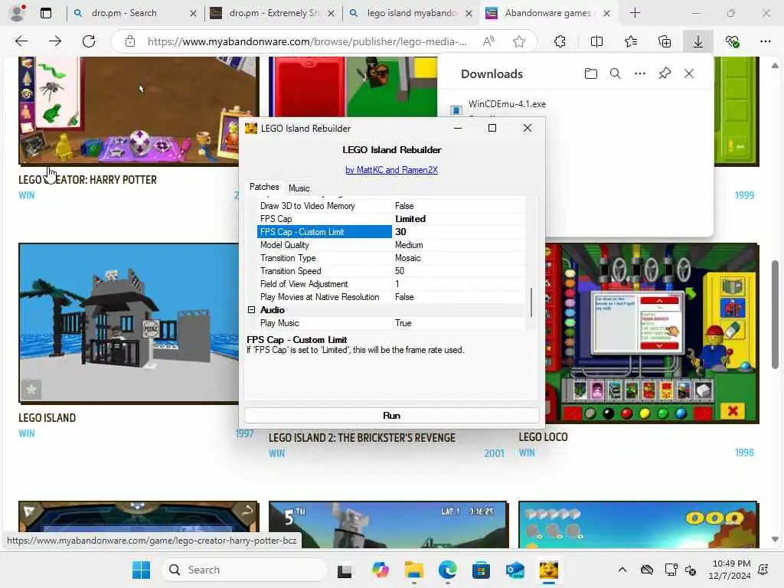Open LEGO Creator: Harry Potter game link
Screen dimensions: 784x588
(x=87, y=180)
